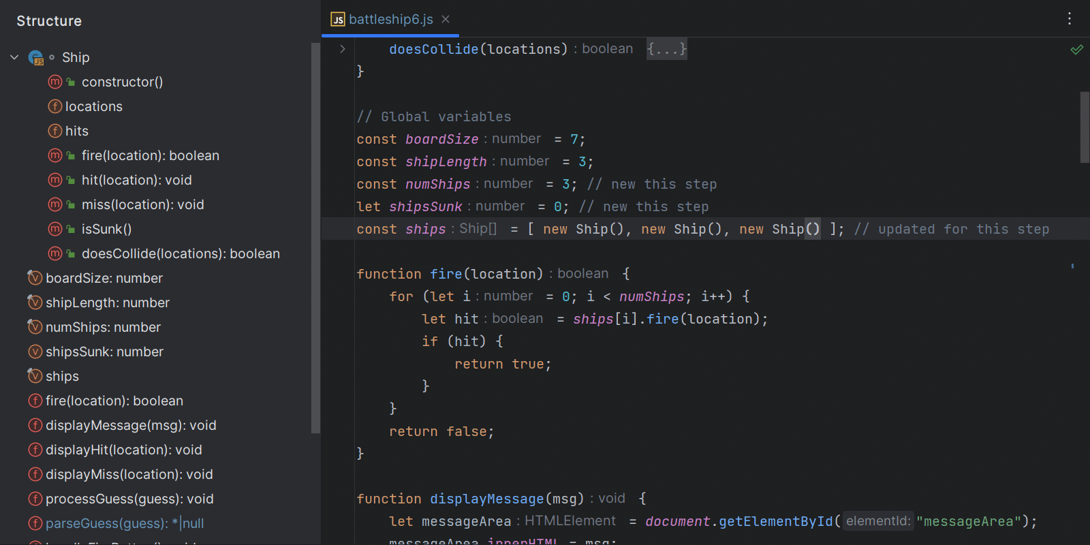
Task: Click the "messageArea" string in code
Action: 969,521
